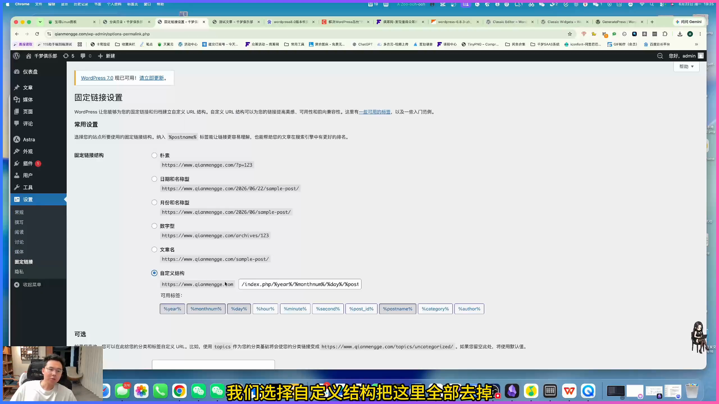The height and width of the screenshot is (404, 719).
Task: Click the WordPress 7.0 link
Action: click(97, 78)
